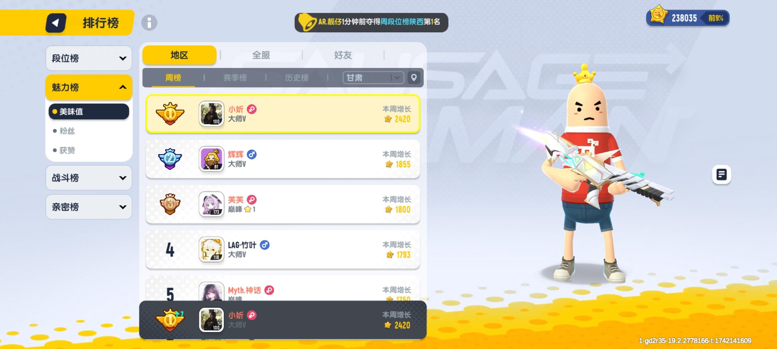Viewport: 777px width, 349px height.
Task: Open the 好友 leaderboard tab
Action: [343, 55]
